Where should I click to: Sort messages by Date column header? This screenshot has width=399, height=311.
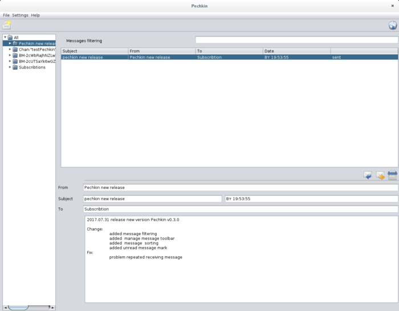[296, 51]
